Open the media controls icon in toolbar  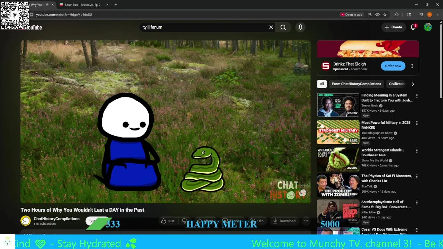coord(421,15)
